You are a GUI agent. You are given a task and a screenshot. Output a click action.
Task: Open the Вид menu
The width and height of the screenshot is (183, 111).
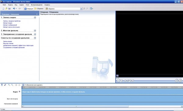[x=16, y=5]
